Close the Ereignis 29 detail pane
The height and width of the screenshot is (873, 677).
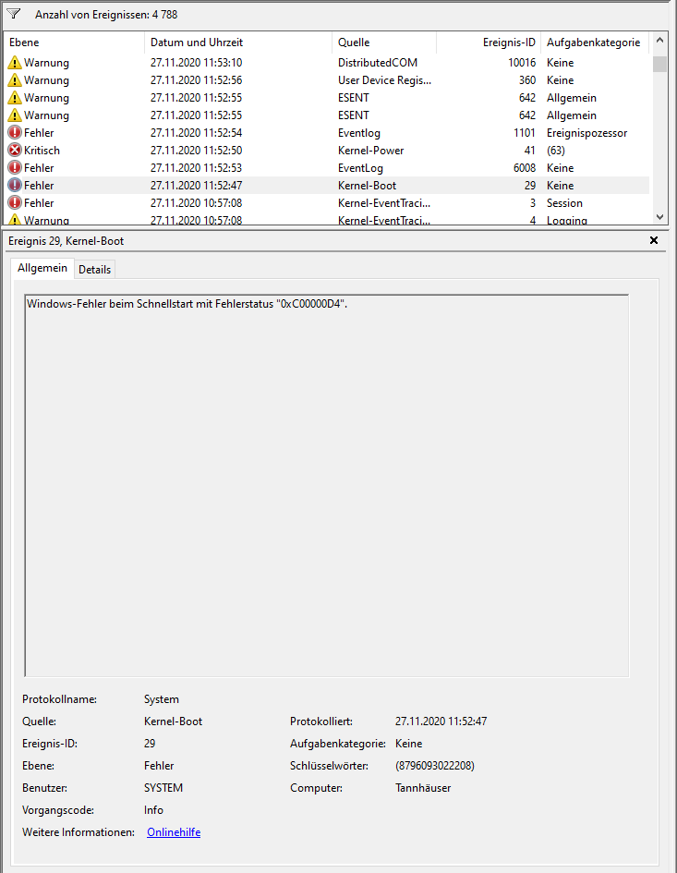click(654, 240)
